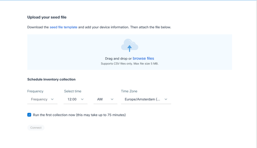
Task: Click the browse files link
Action: (143, 58)
